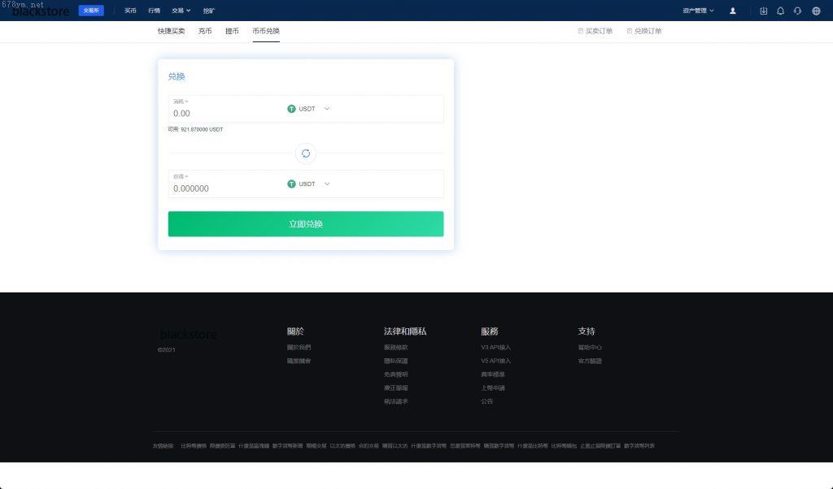Expand the 获得 USDT currency dropdown
833x489 pixels.
click(308, 184)
